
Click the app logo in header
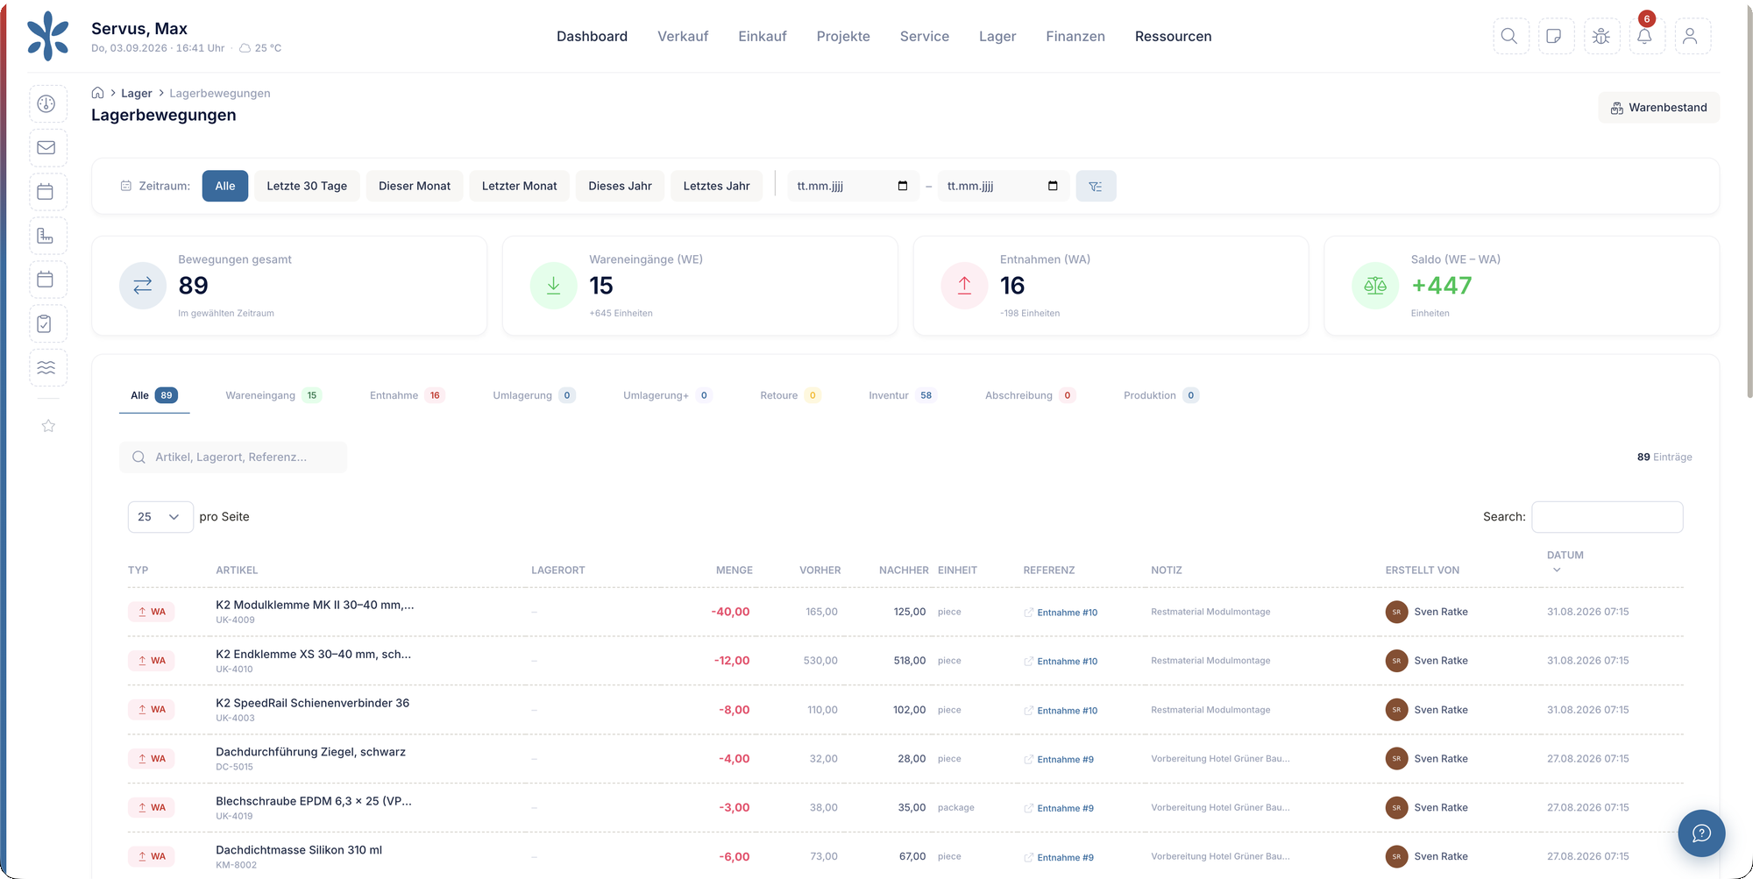tap(48, 36)
